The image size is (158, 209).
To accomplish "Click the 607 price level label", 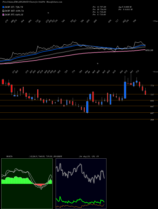I will click(x=152, y=113).
